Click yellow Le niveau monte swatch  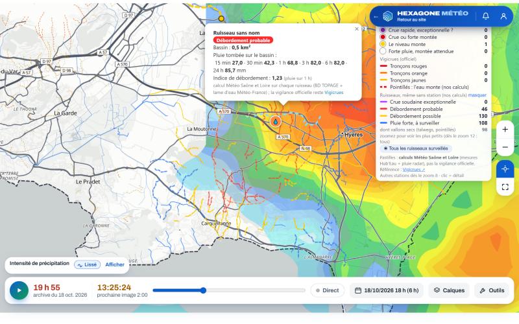click(383, 44)
